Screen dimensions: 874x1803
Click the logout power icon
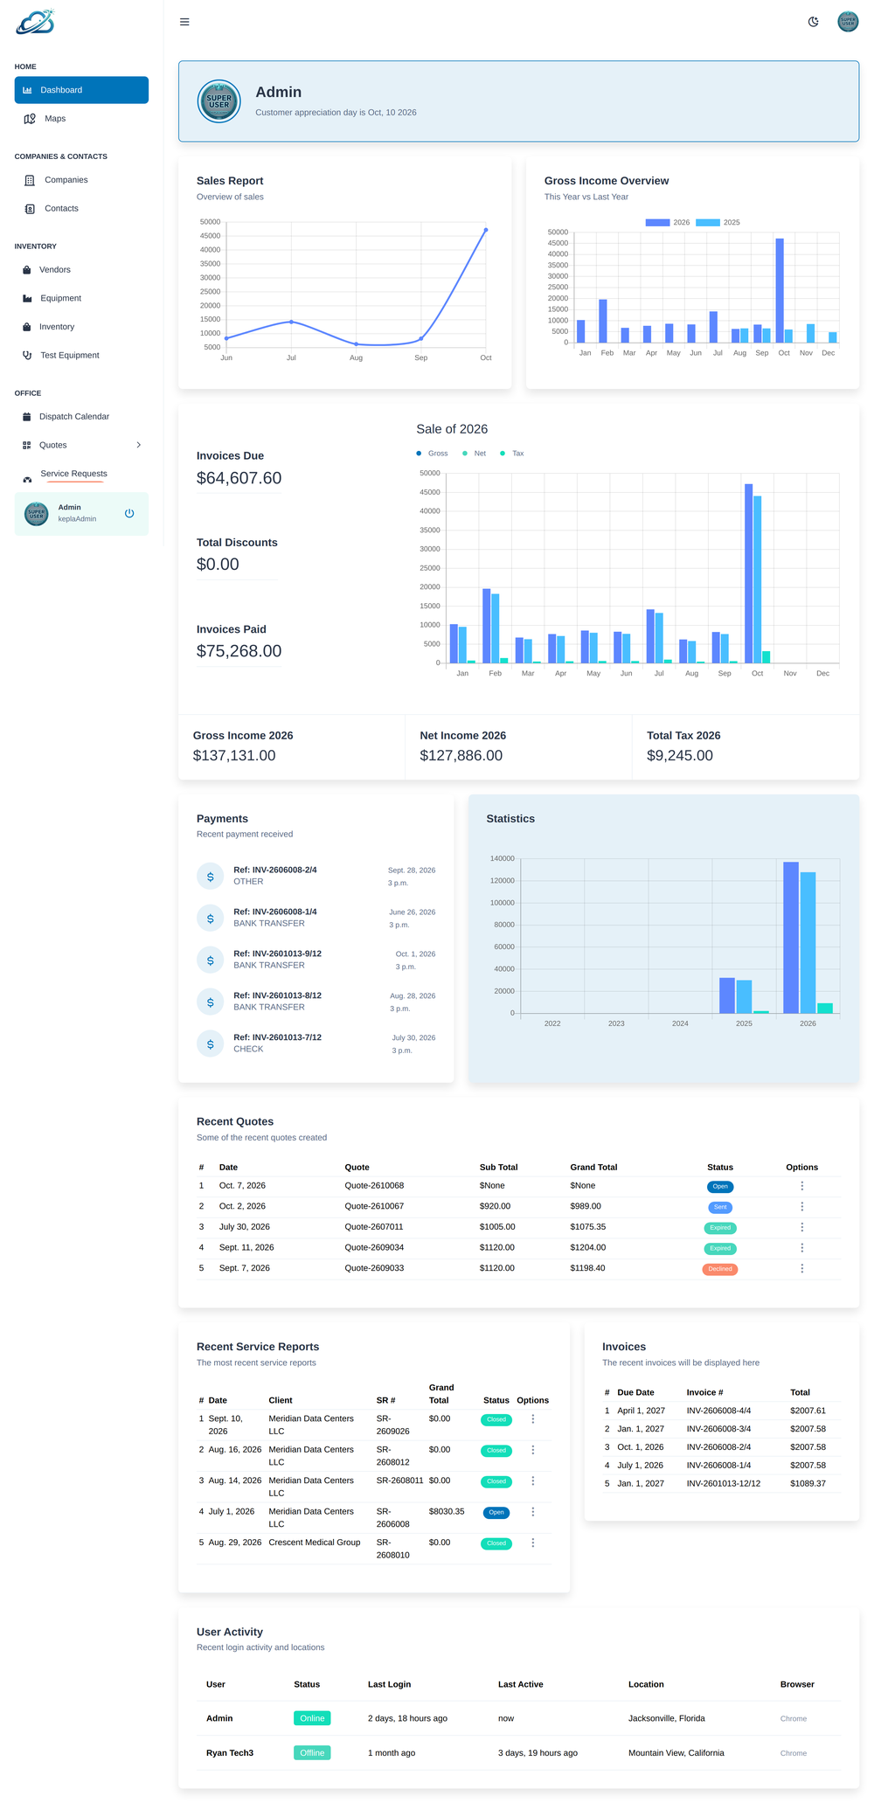pos(129,514)
